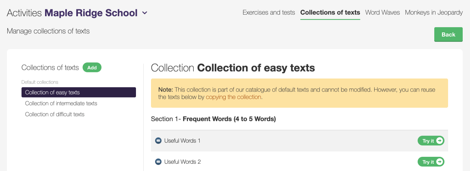Open the Monkeys in Jeopardy tab
Image resolution: width=470 pixels, height=171 pixels.
(433, 13)
